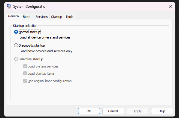Toggle the Load startup items checkbox
179x118 pixels.
tap(25, 73)
